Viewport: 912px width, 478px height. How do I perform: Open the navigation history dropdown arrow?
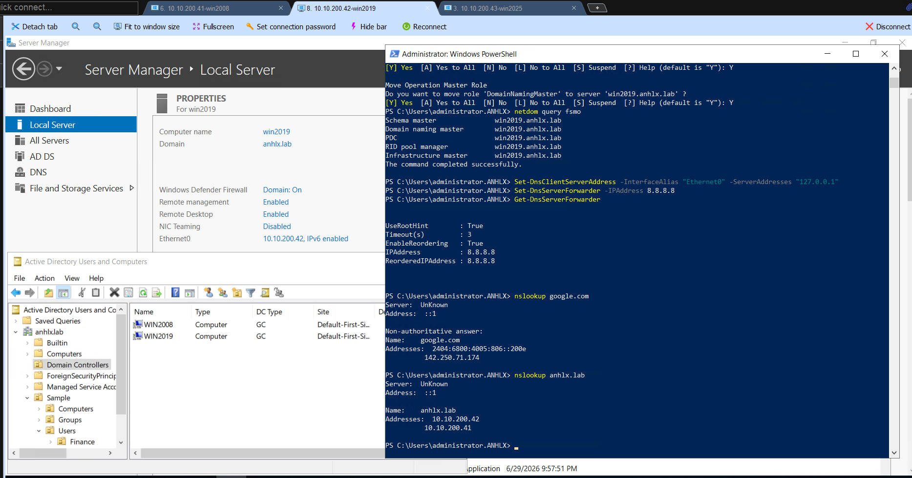click(x=59, y=68)
